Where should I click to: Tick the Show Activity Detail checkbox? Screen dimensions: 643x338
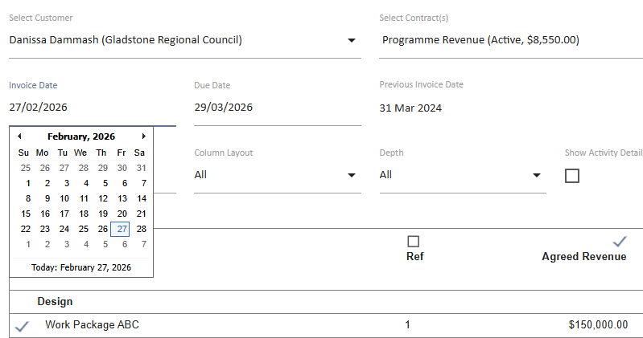click(x=572, y=176)
